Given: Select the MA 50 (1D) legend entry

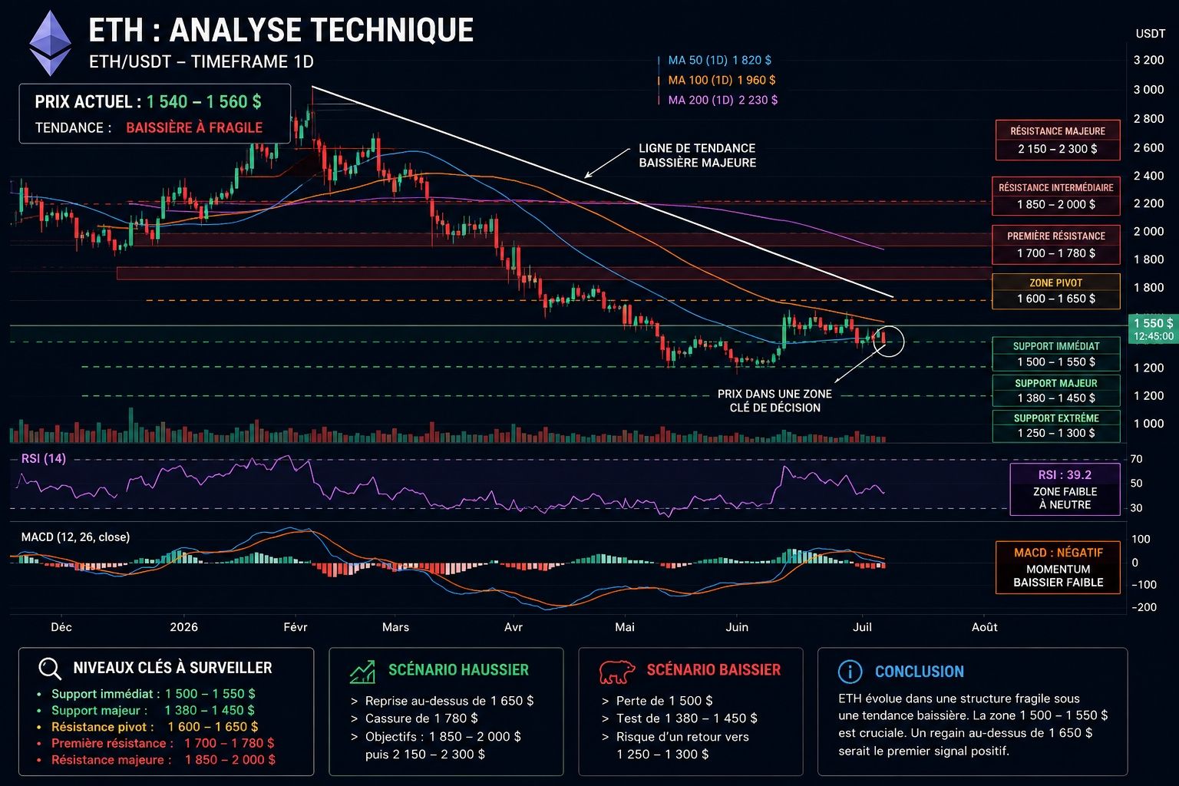Looking at the screenshot, I should point(719,60).
